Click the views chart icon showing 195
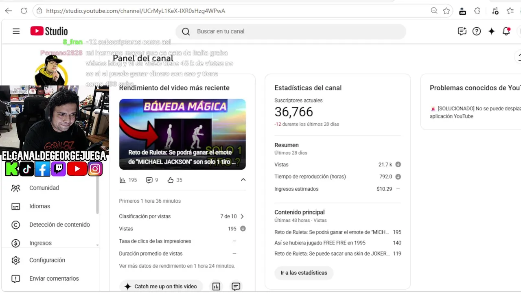Screen dimensions: 521x293 coord(123,180)
